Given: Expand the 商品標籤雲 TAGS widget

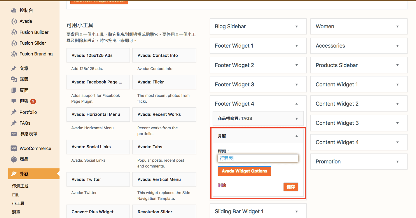Looking at the screenshot, I should point(296,119).
